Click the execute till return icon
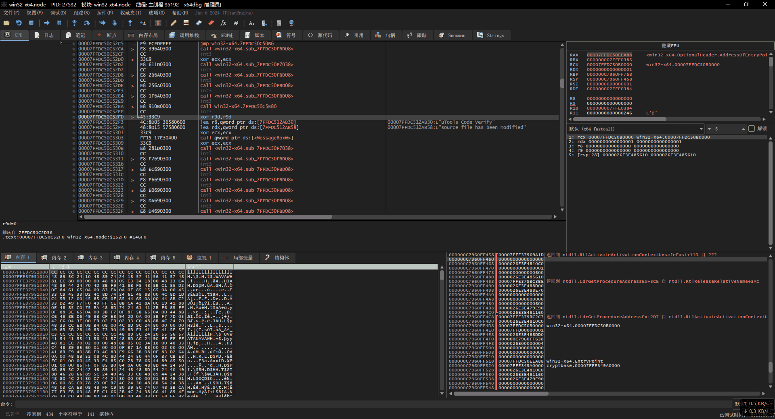Screen dimensions: 775x419 pyautogui.click(x=130, y=23)
